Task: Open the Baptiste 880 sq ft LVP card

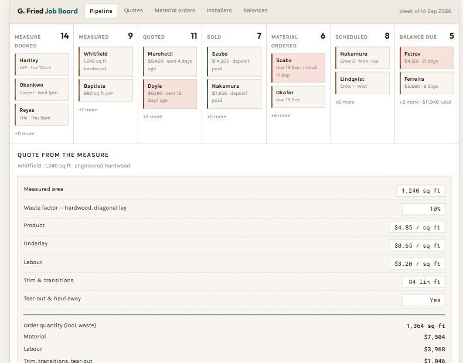Action: pos(105,90)
